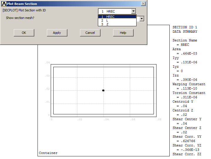Select section 1 HREC from the list
This screenshot has width=211, height=159.
(117, 17)
